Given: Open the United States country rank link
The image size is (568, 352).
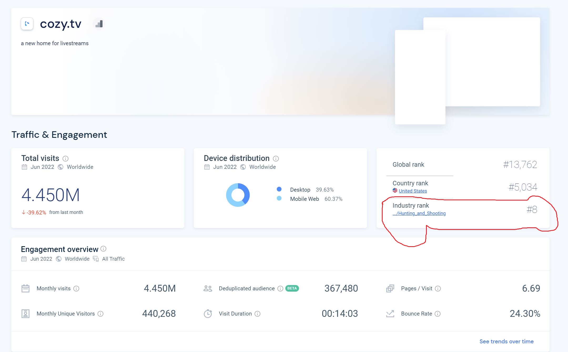Looking at the screenshot, I should click(x=413, y=191).
